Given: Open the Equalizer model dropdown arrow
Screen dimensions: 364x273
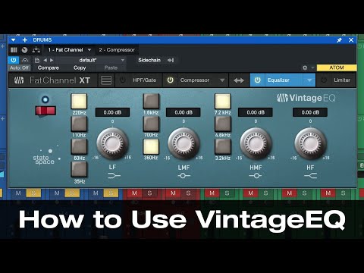Looking at the screenshot, I should pos(309,80).
